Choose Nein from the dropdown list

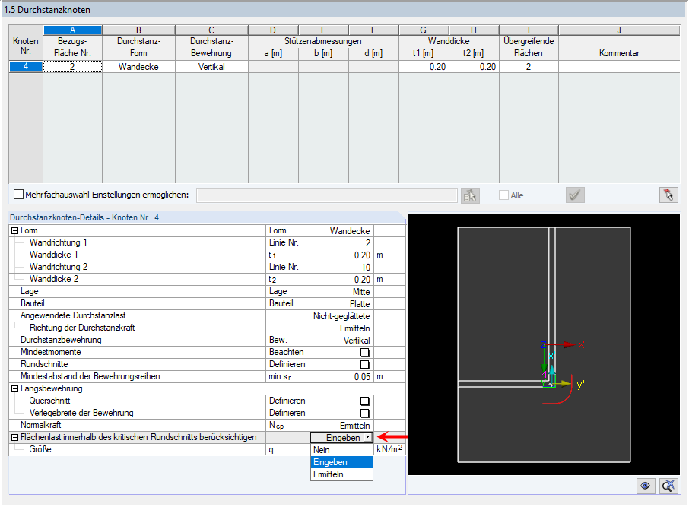[341, 450]
